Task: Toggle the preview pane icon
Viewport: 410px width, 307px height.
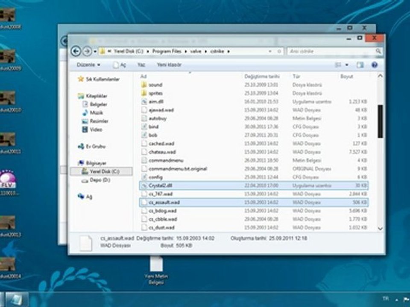Action: click(x=360, y=65)
